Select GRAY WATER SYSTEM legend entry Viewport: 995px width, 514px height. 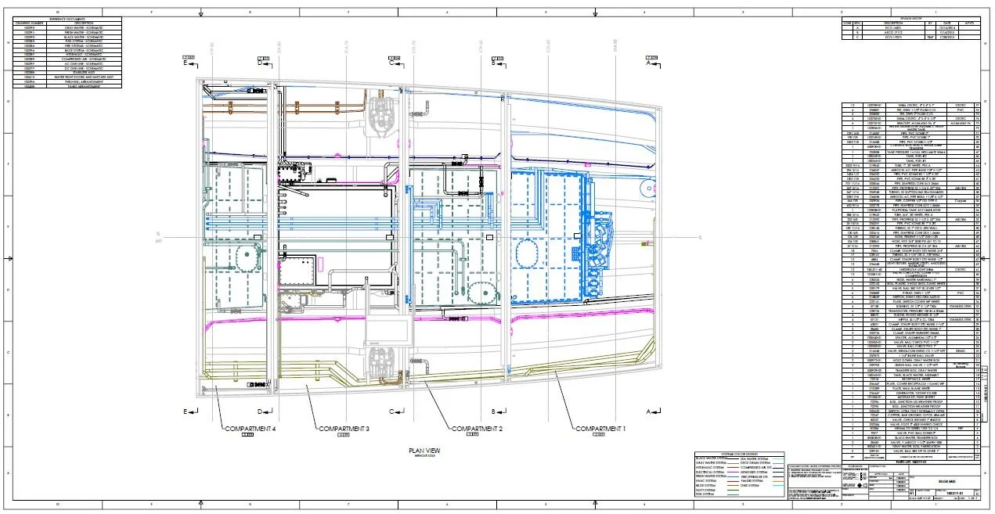pyautogui.click(x=711, y=463)
